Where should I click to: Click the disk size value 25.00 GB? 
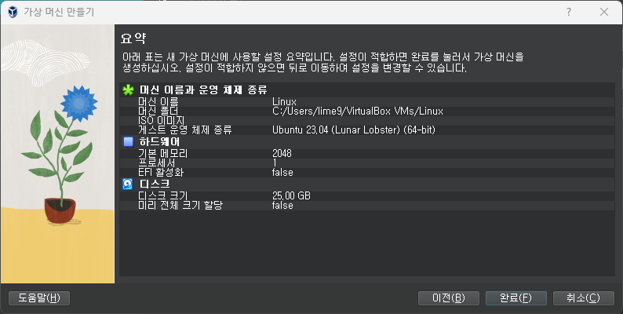291,196
